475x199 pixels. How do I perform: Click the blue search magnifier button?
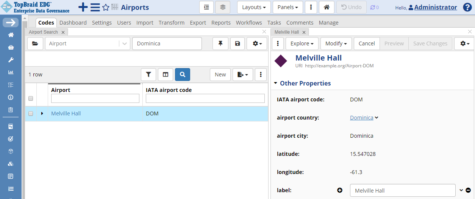tap(183, 75)
